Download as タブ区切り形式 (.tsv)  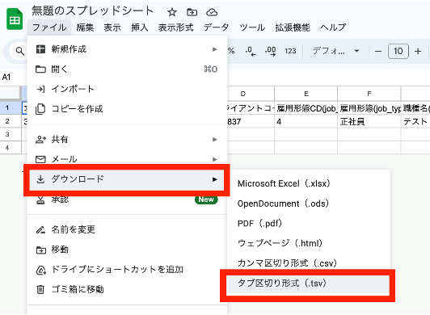click(x=307, y=283)
